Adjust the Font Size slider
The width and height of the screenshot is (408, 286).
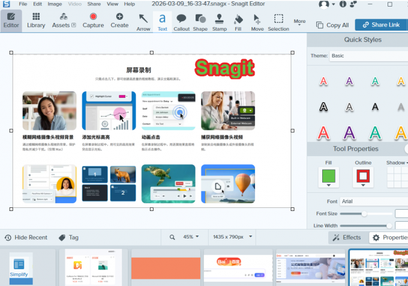pos(364,214)
